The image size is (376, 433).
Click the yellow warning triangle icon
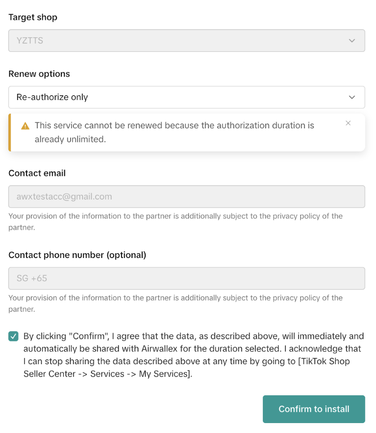click(x=25, y=126)
